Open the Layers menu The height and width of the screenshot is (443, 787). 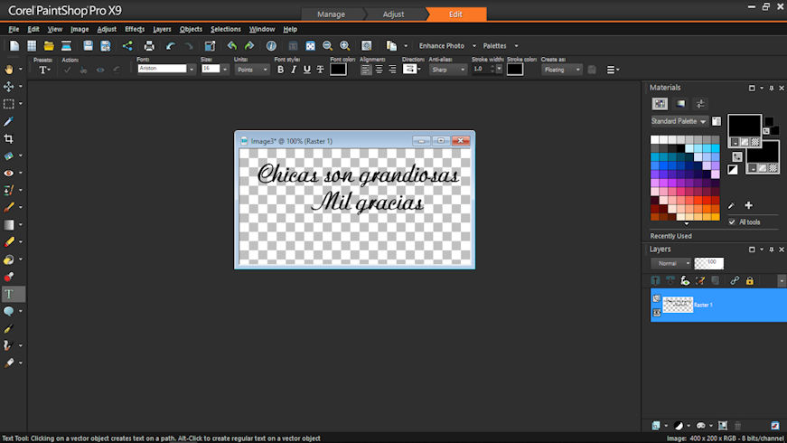pos(162,29)
